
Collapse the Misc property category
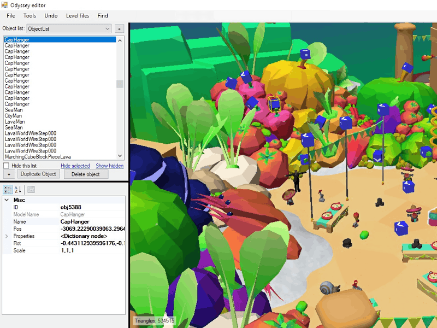pyautogui.click(x=7, y=200)
